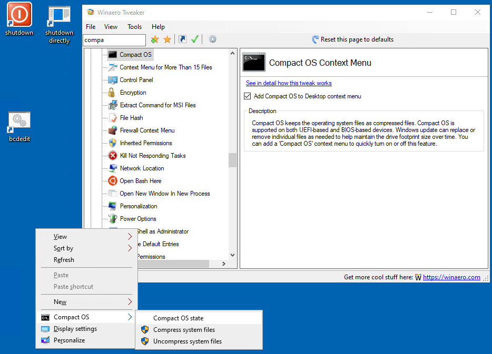
Task: Open the File menu
Action: pos(91,27)
